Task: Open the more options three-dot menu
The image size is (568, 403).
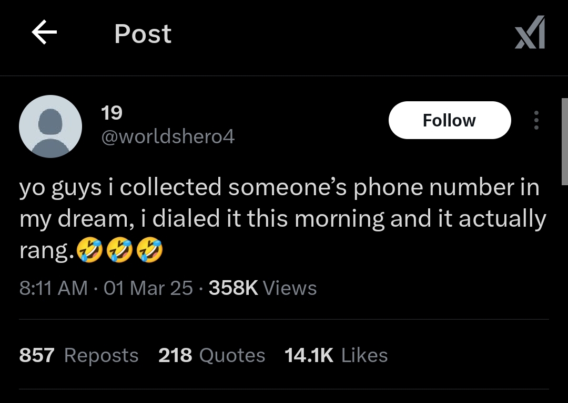Action: [x=536, y=120]
